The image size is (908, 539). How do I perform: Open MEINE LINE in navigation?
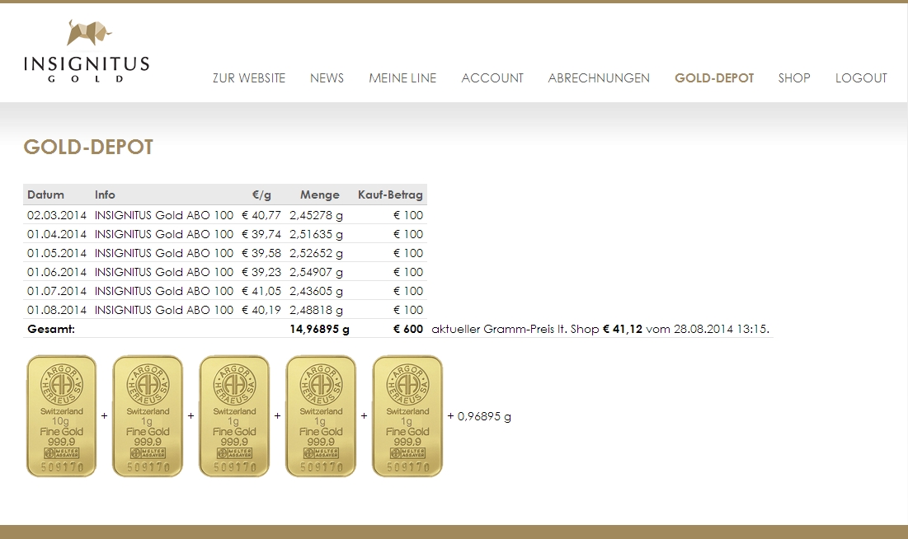pos(402,78)
